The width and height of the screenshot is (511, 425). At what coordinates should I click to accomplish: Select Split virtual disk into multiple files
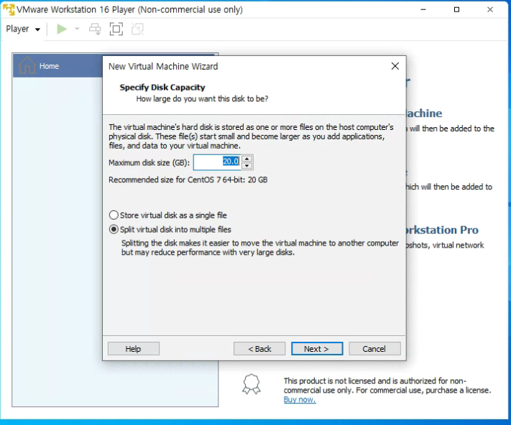pos(170,230)
